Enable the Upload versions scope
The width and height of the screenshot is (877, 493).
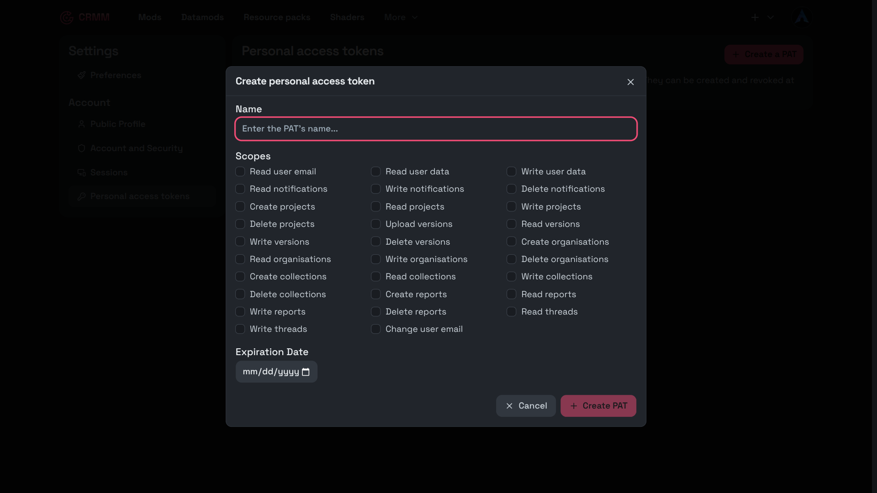point(375,224)
